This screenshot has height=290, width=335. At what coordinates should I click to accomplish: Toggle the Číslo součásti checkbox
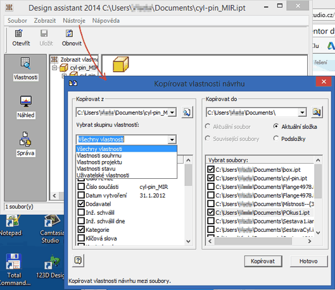point(81,186)
